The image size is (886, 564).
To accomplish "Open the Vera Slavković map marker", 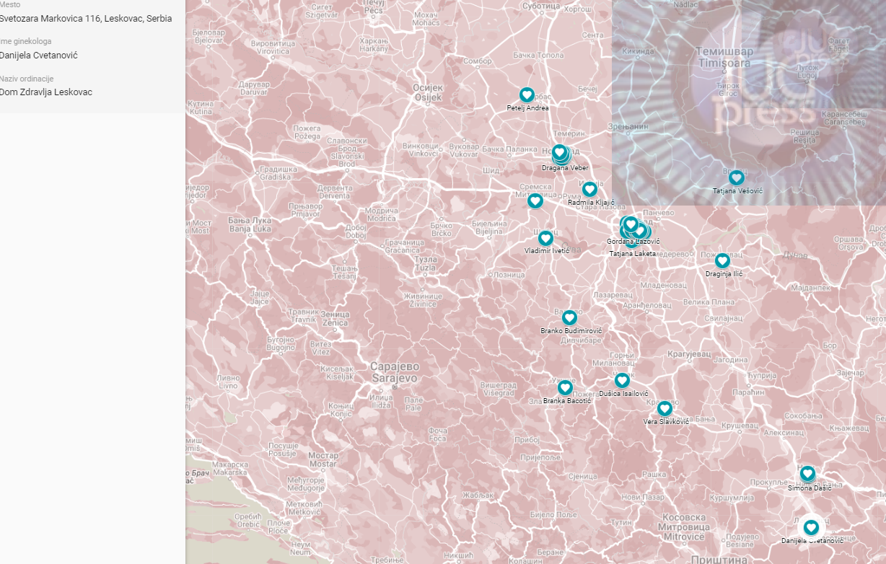I will click(x=664, y=409).
